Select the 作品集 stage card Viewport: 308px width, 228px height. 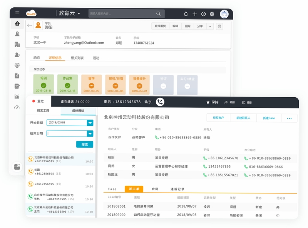coord(68,84)
